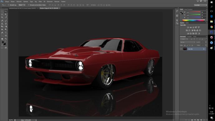Click the red channel value field

click(203, 12)
